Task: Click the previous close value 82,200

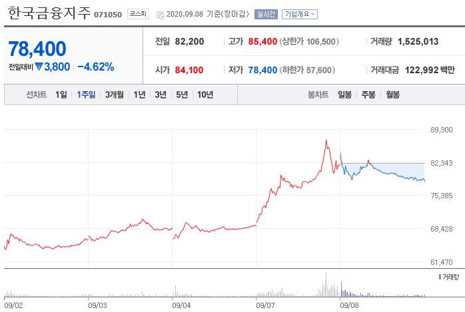Action: tap(189, 41)
